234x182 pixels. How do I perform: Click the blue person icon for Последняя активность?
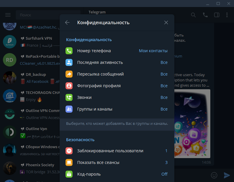pyautogui.click(x=69, y=62)
